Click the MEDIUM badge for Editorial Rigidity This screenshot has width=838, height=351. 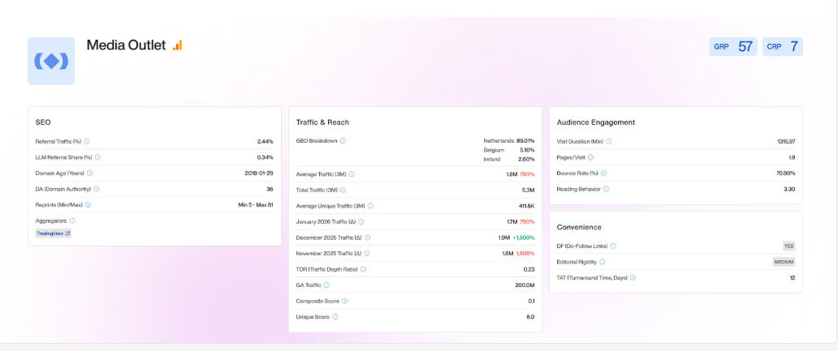784,262
